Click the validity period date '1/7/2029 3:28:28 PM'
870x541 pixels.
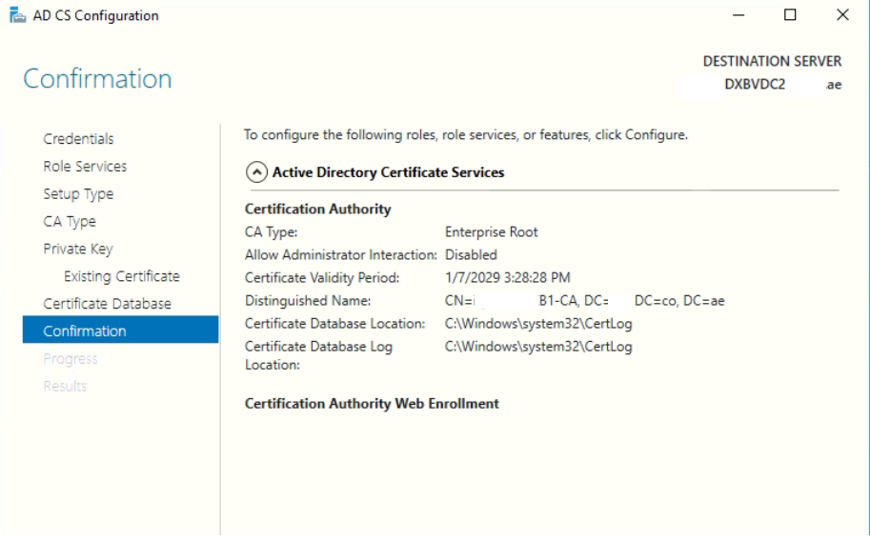(x=507, y=277)
